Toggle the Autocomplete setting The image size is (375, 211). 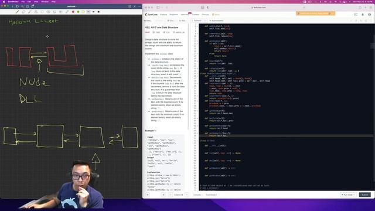point(216,21)
